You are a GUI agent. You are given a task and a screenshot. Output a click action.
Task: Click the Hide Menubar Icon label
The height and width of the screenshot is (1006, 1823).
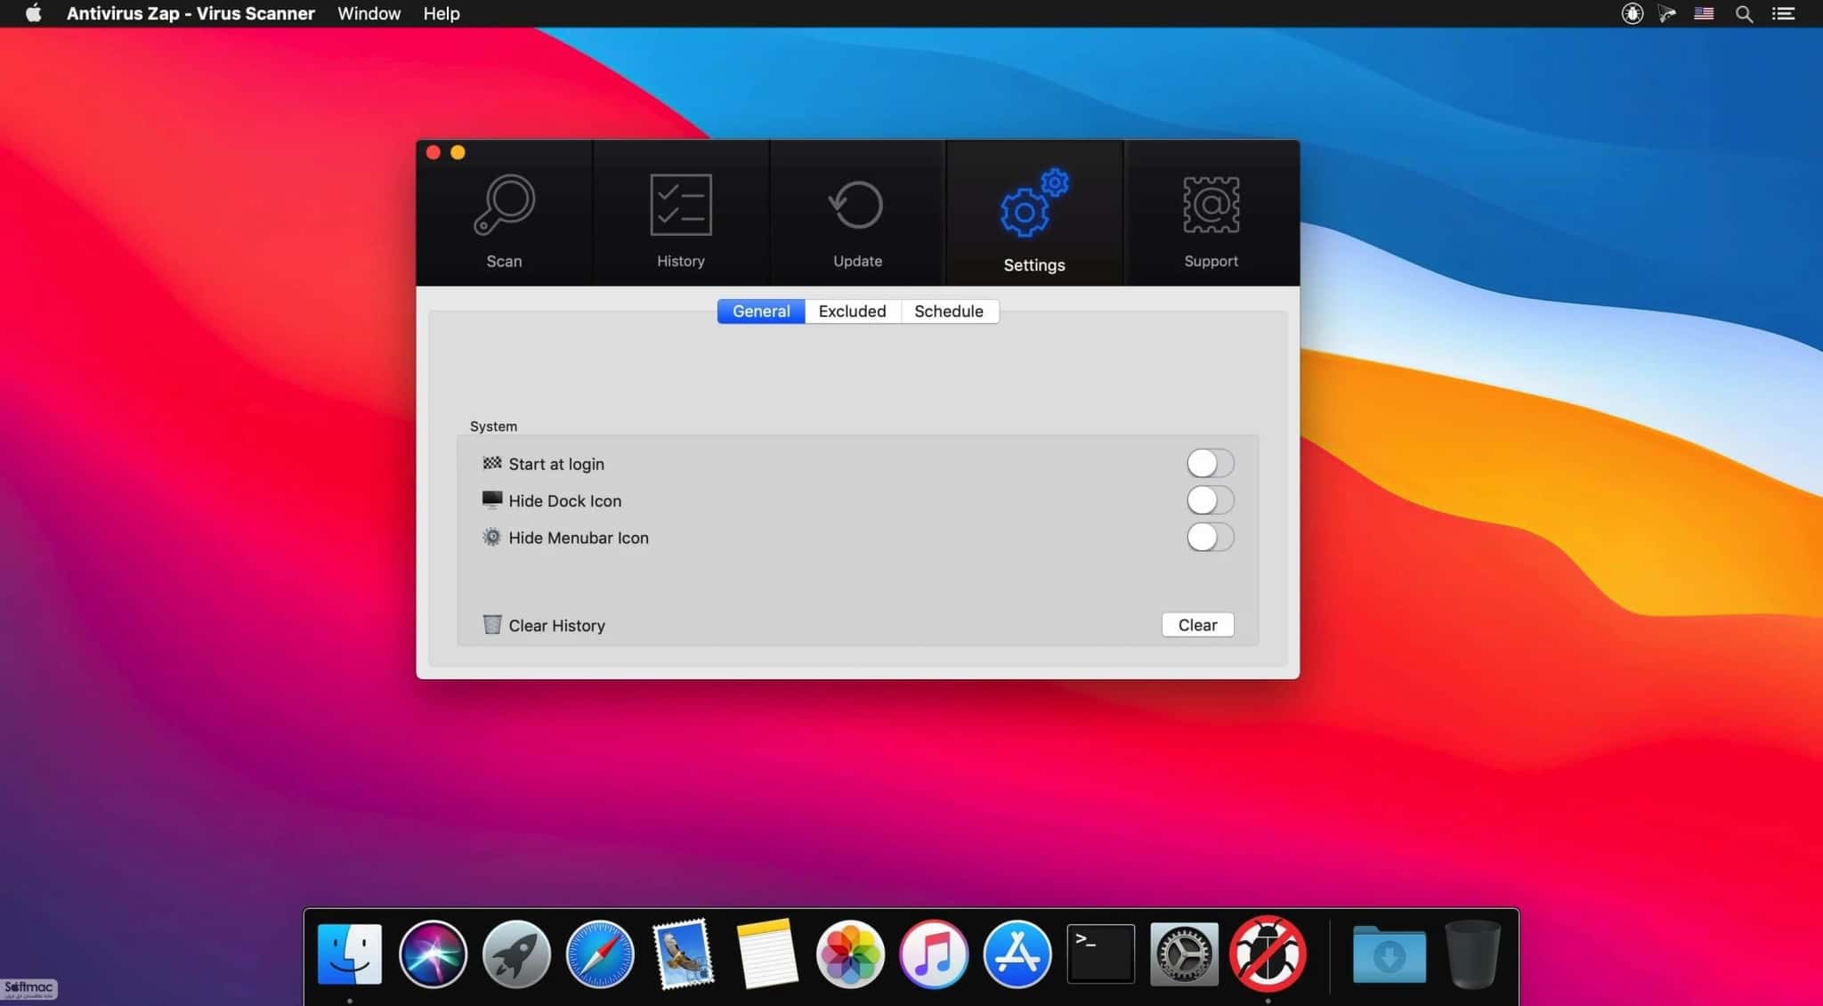coord(579,538)
